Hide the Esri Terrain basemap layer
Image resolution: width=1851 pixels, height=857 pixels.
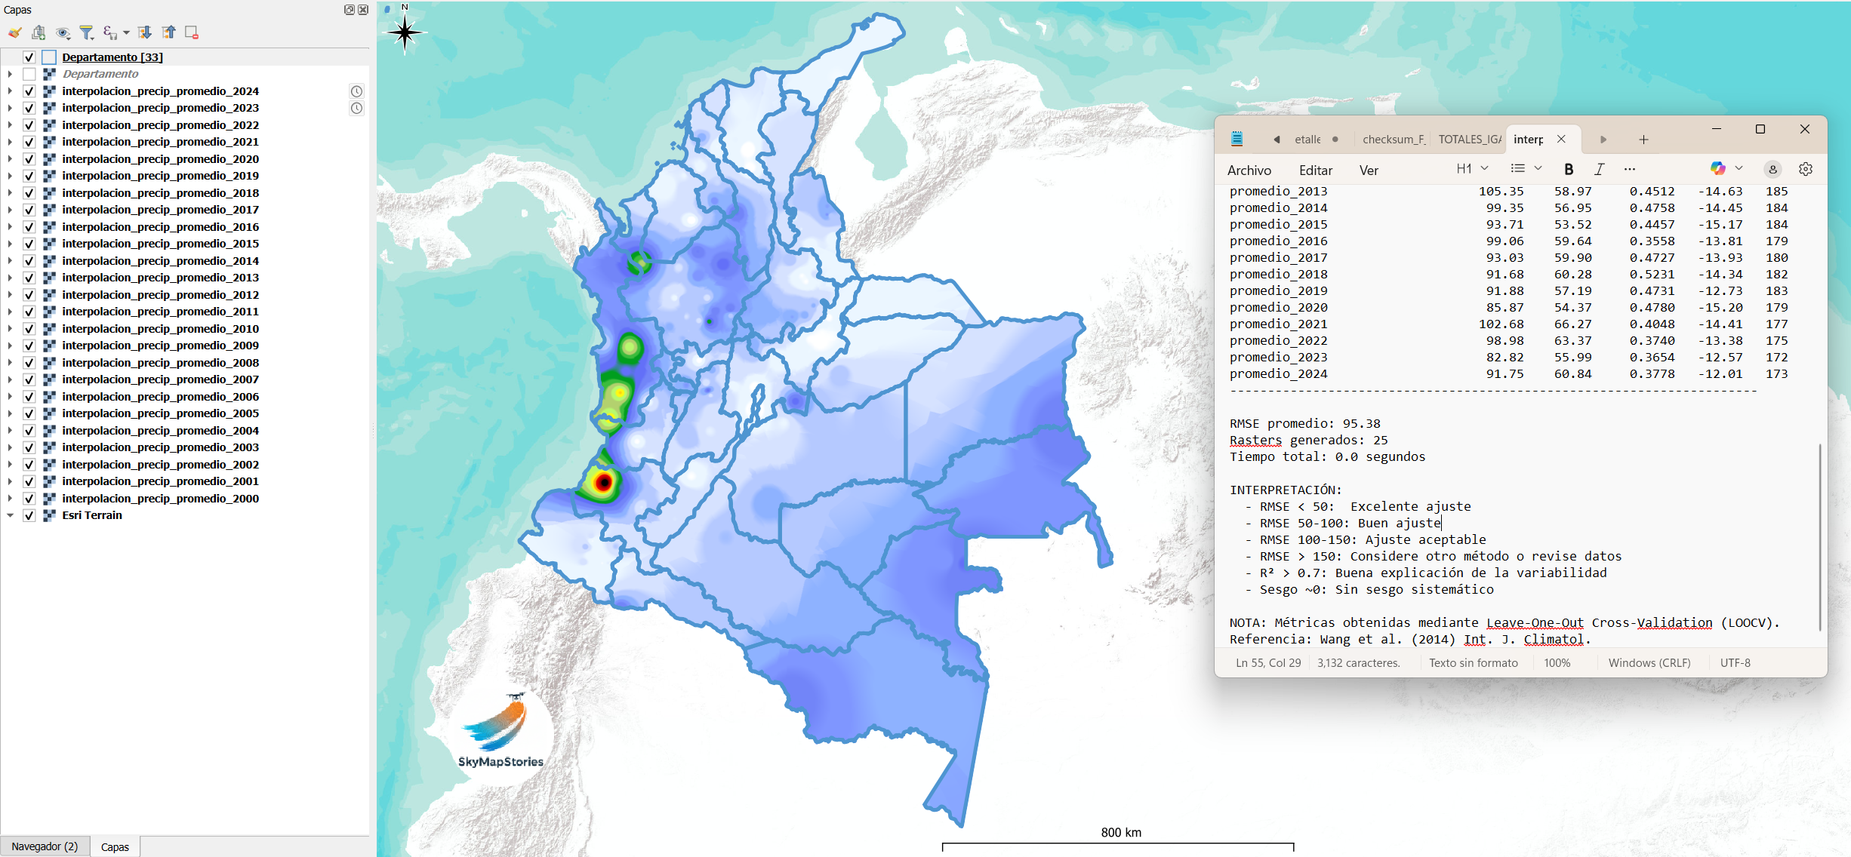point(29,515)
